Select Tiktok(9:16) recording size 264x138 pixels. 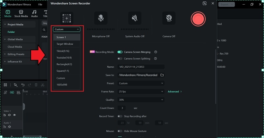67,51
